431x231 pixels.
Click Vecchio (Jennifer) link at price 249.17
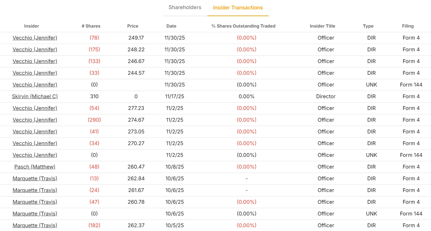(35, 38)
